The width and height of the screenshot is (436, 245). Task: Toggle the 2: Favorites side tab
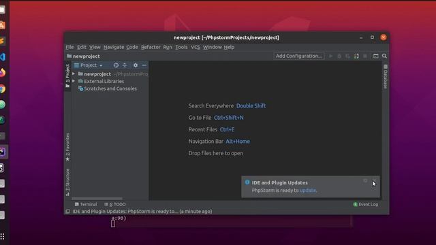coord(67,147)
